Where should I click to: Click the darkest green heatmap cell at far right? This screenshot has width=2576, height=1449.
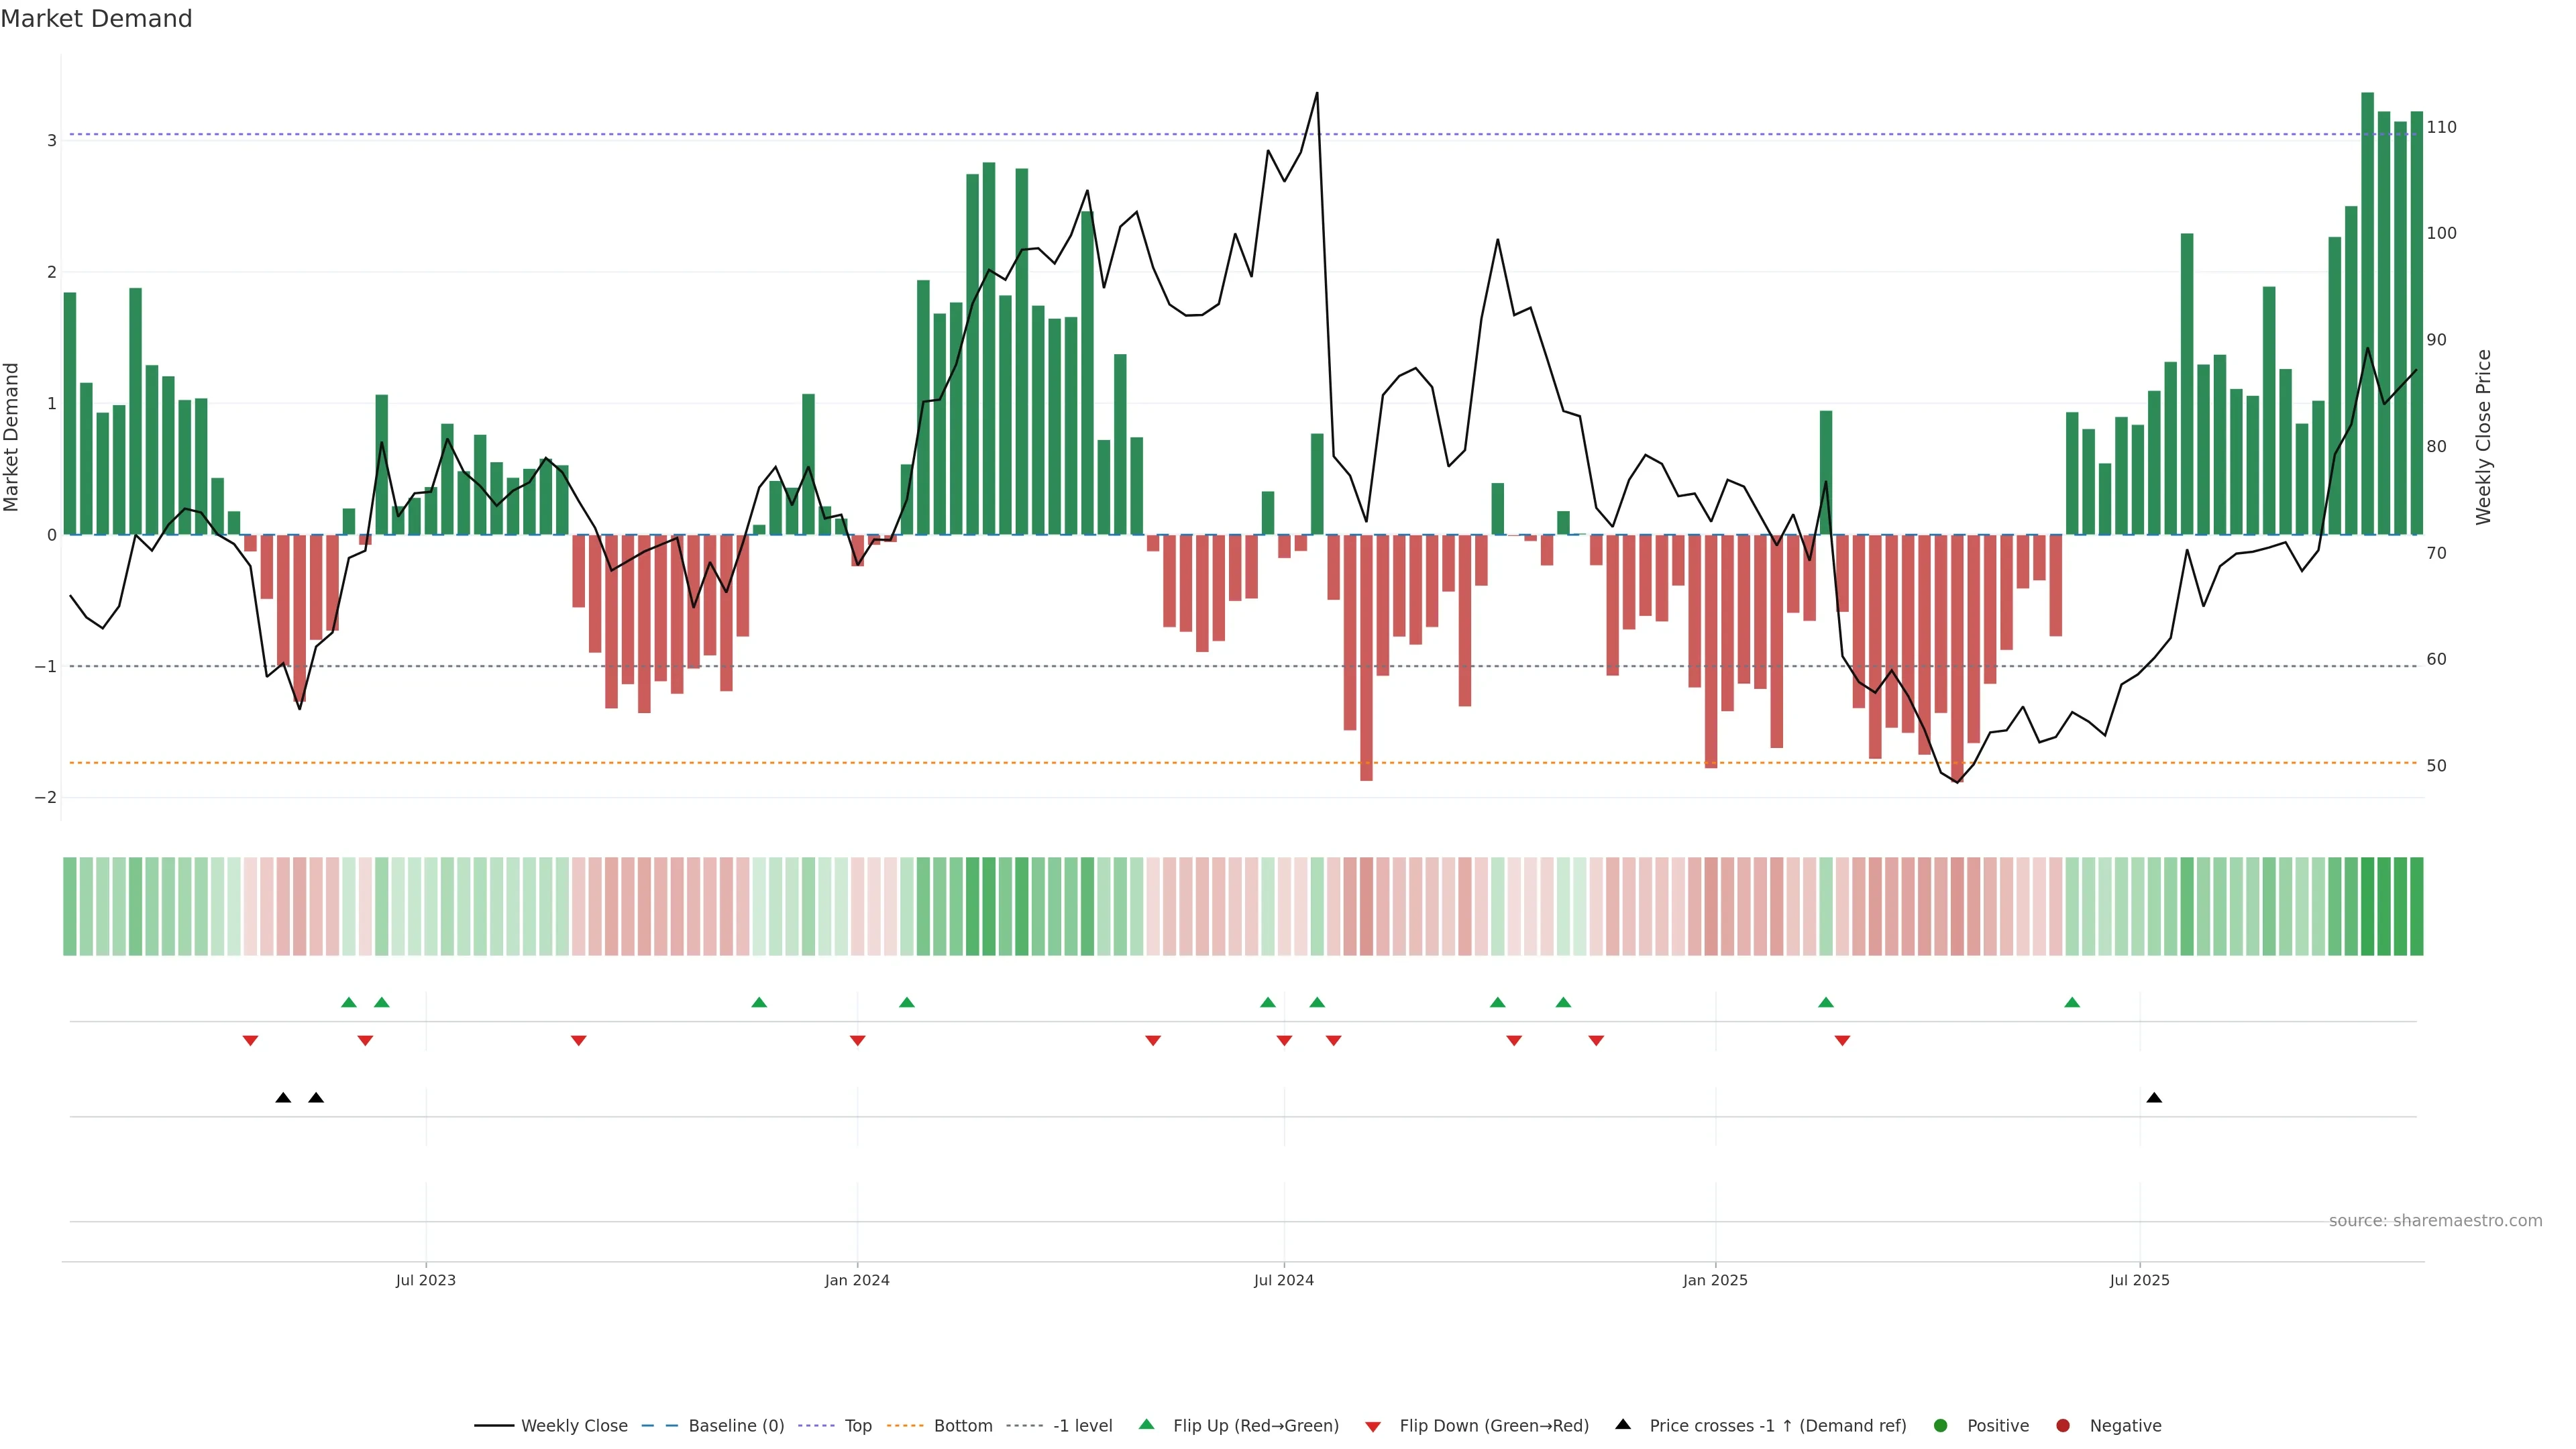point(2416,906)
